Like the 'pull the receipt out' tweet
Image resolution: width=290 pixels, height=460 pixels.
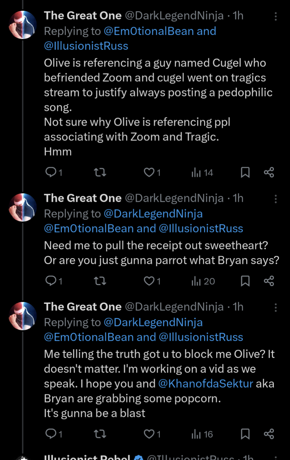point(149,281)
